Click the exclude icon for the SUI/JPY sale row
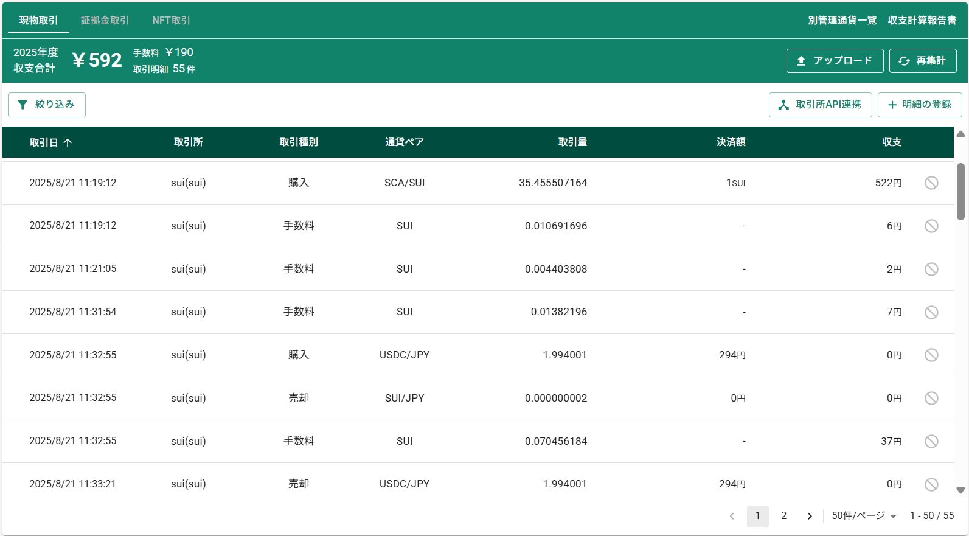Viewport: 969px width, 536px height. pos(931,399)
